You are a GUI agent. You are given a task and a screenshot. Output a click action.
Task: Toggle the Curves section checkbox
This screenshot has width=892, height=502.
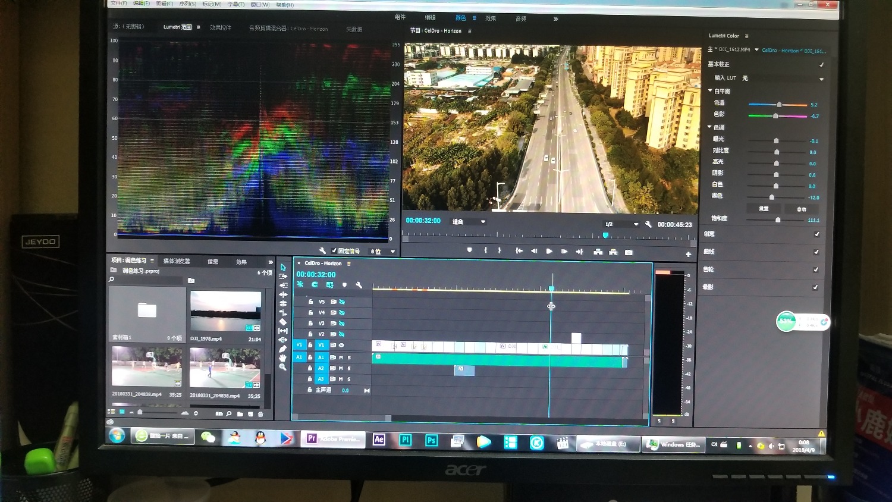816,252
